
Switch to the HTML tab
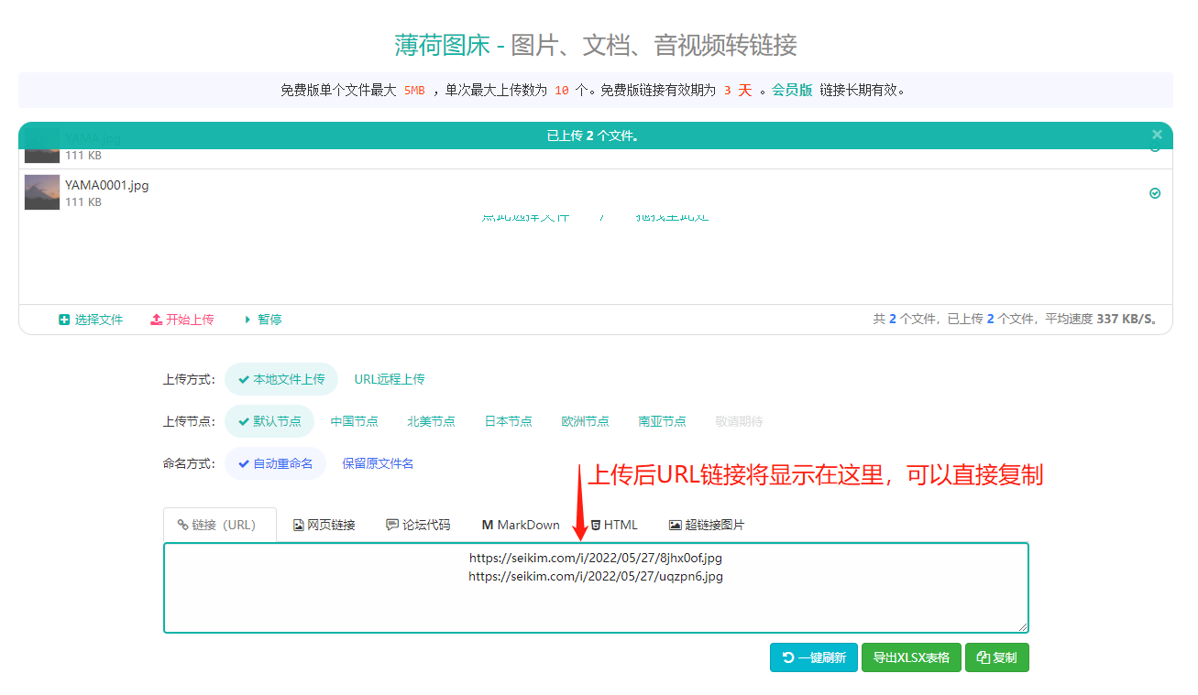[614, 525]
